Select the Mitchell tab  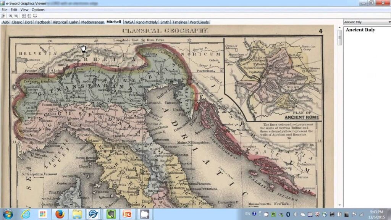coord(114,22)
